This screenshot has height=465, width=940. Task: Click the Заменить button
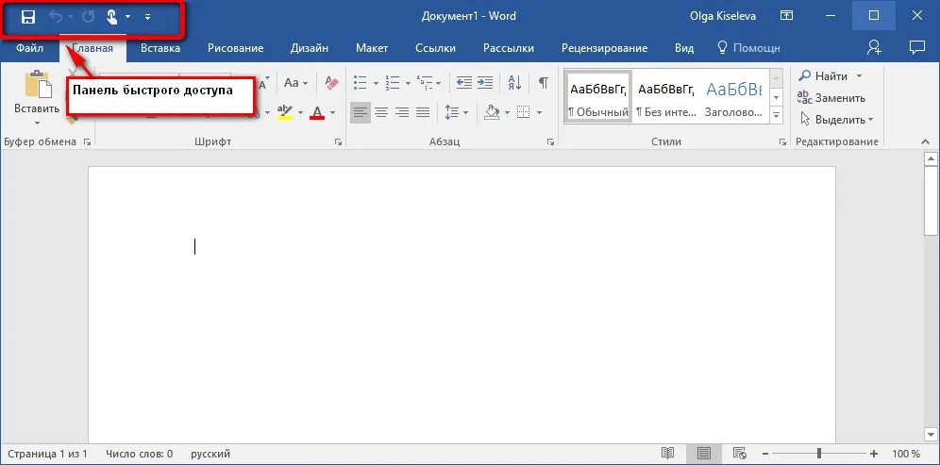pyautogui.click(x=831, y=98)
